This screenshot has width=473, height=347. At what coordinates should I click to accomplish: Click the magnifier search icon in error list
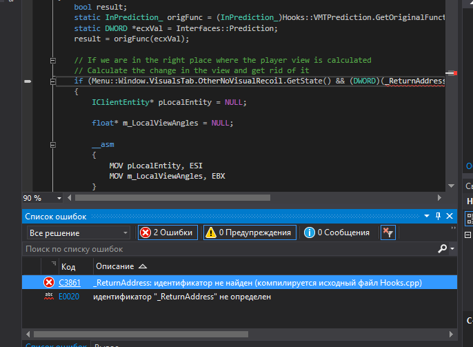(442, 249)
